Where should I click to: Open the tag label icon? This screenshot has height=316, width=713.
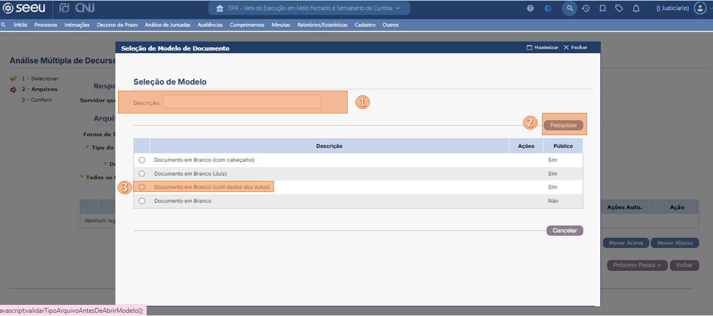[619, 8]
